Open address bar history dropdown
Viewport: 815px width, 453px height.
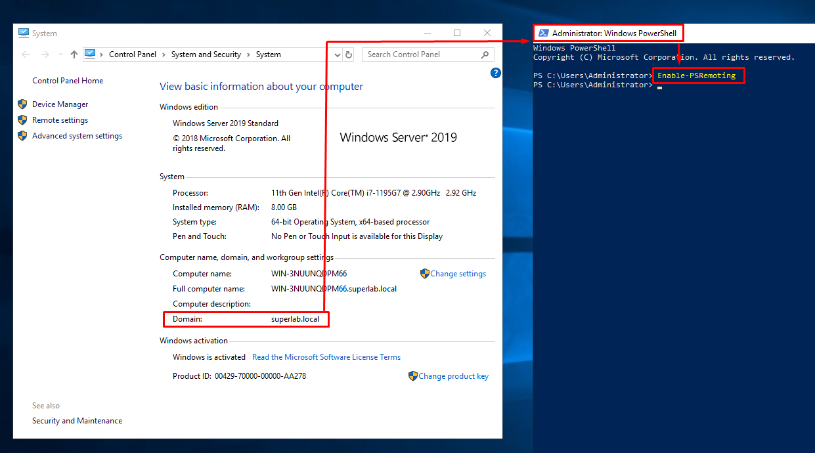pos(338,54)
